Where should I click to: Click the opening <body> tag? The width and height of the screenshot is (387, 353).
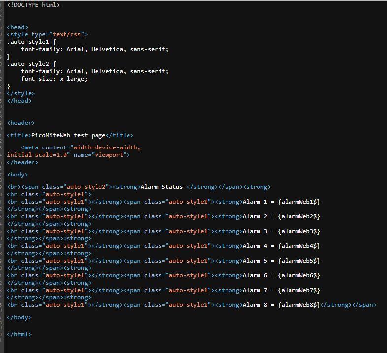(17, 175)
